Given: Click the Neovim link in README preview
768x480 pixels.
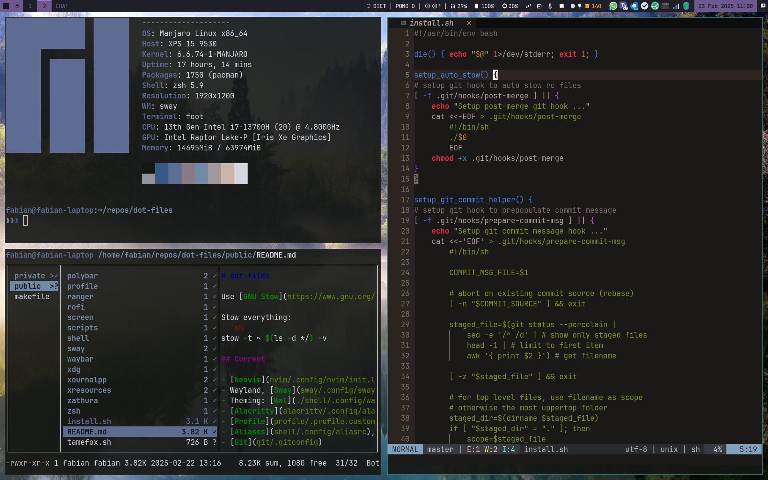Looking at the screenshot, I should coord(248,380).
